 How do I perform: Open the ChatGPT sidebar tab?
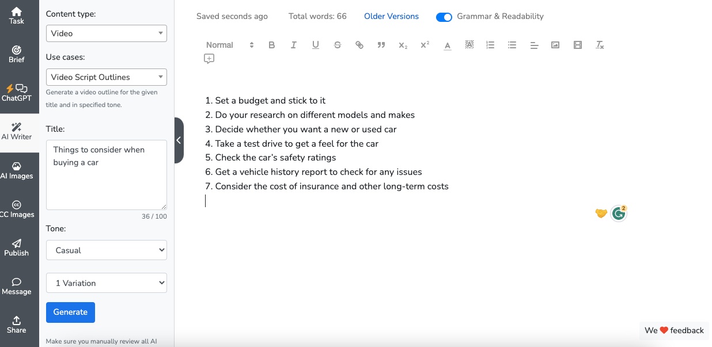17,93
